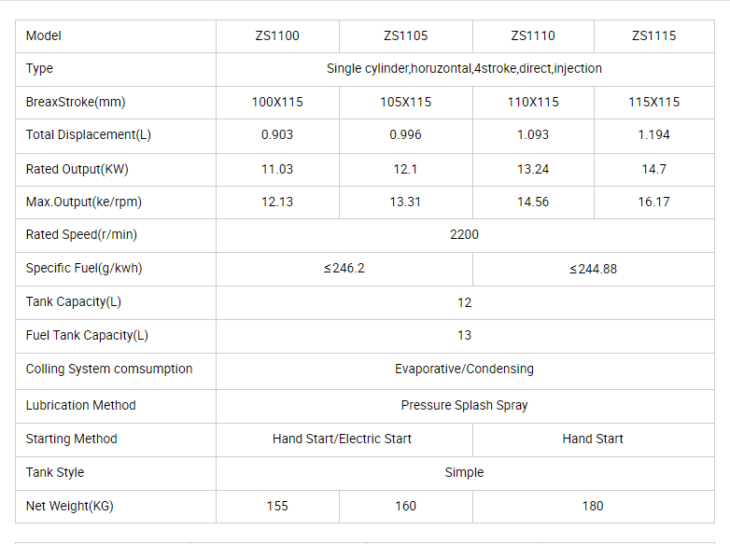
Task: Select the ZS1115 model header
Action: (653, 36)
